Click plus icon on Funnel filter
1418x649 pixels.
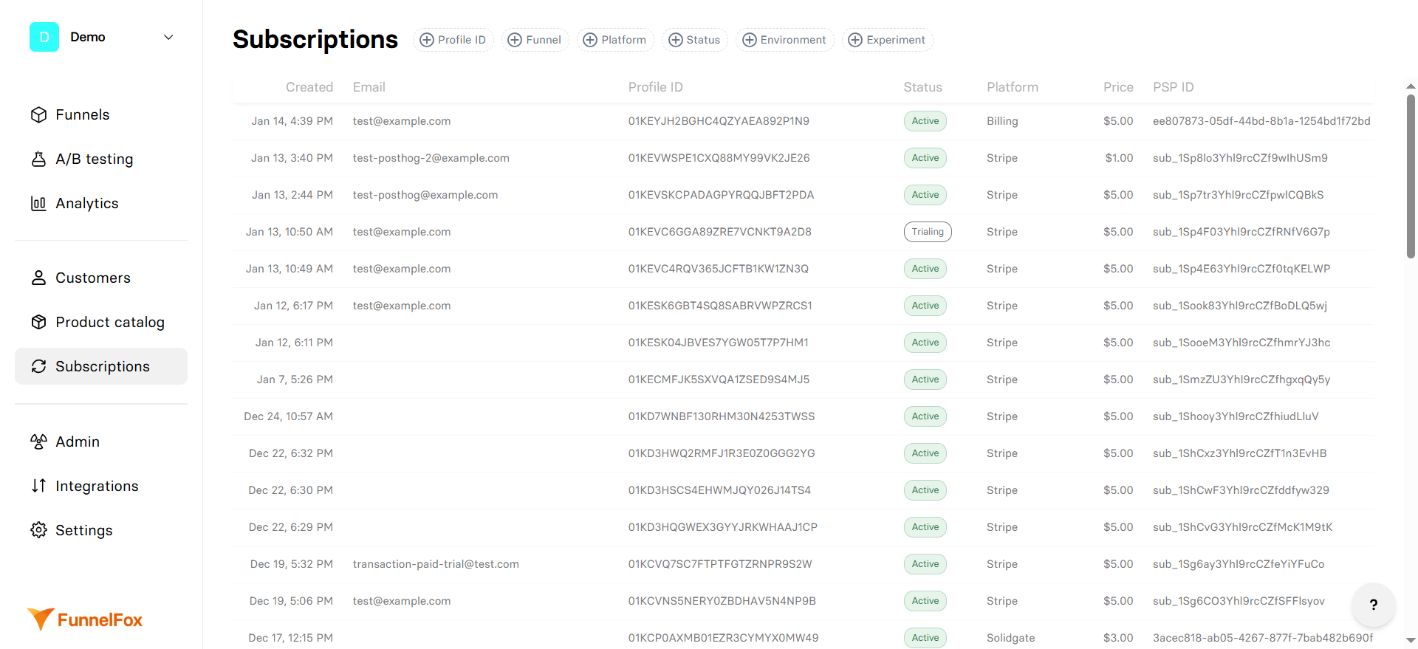[x=515, y=40]
